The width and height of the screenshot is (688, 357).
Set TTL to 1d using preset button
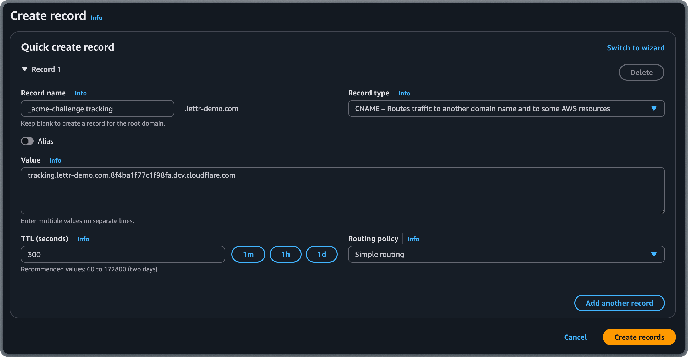click(321, 254)
